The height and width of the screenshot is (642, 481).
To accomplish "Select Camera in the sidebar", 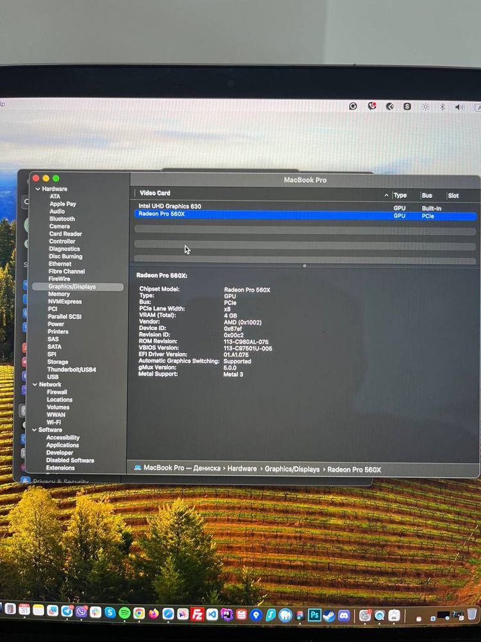I will (59, 227).
